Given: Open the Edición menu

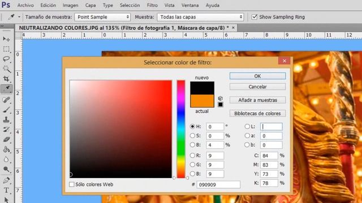Looking at the screenshot, I should click(48, 5).
